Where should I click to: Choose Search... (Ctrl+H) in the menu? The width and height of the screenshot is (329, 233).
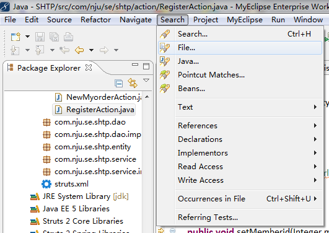[240, 34]
